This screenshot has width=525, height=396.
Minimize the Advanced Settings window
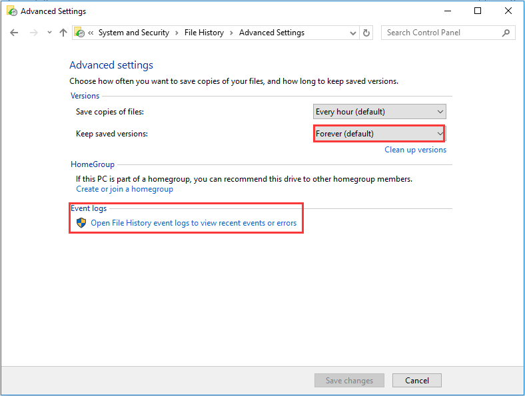point(447,11)
